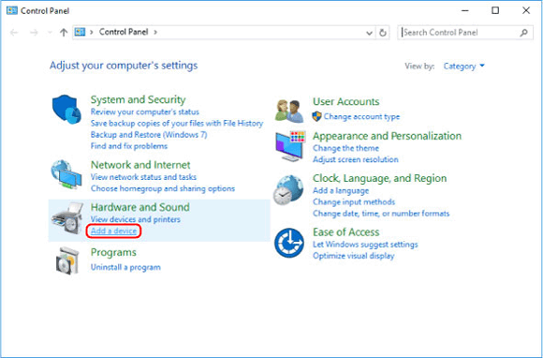Expand the Control Panel breadcrumb chevron
Image resolution: width=543 pixels, height=358 pixels.
coord(155,32)
